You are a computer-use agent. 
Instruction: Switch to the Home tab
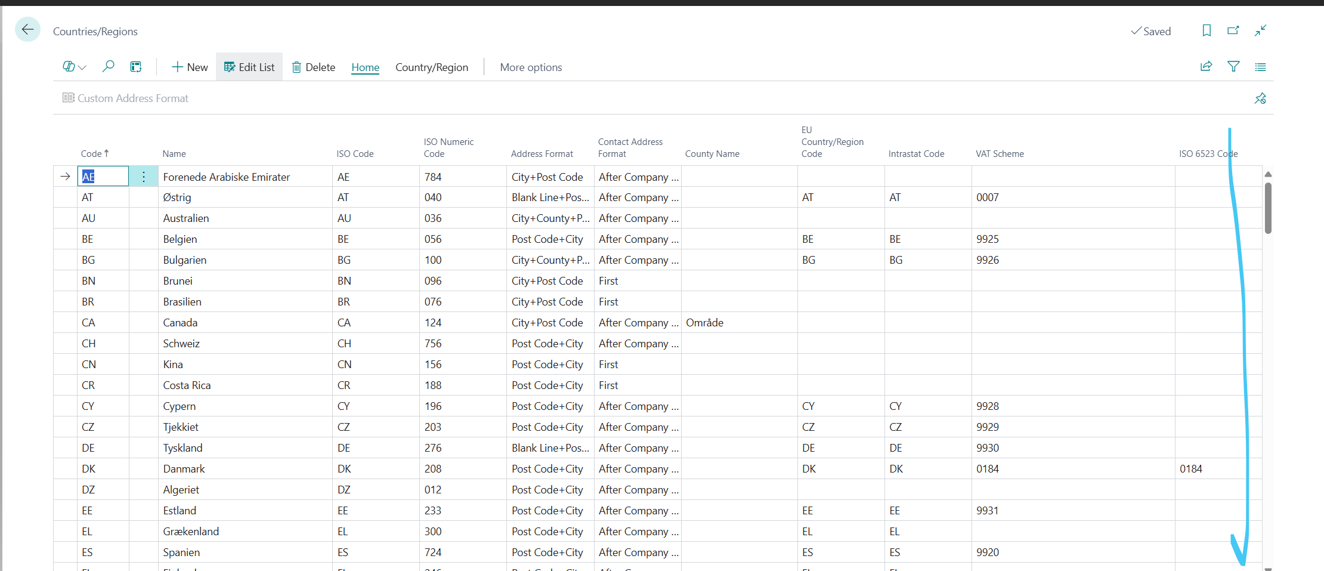coord(365,67)
